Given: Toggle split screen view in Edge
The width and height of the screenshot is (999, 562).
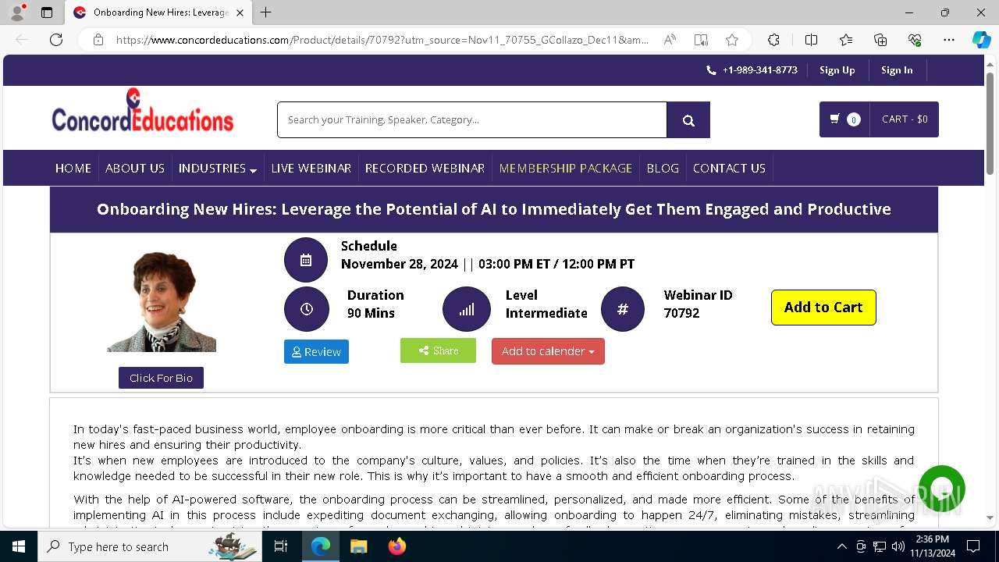Looking at the screenshot, I should coord(811,40).
